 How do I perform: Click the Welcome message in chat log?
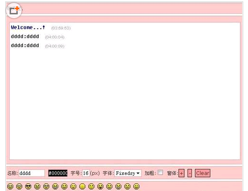tap(28, 27)
